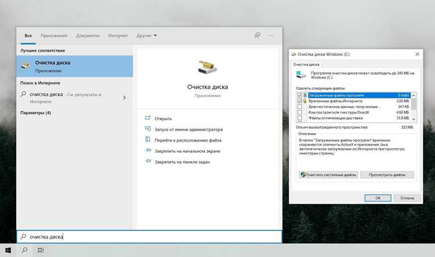Expand the Другие filter dropdown

147,35
